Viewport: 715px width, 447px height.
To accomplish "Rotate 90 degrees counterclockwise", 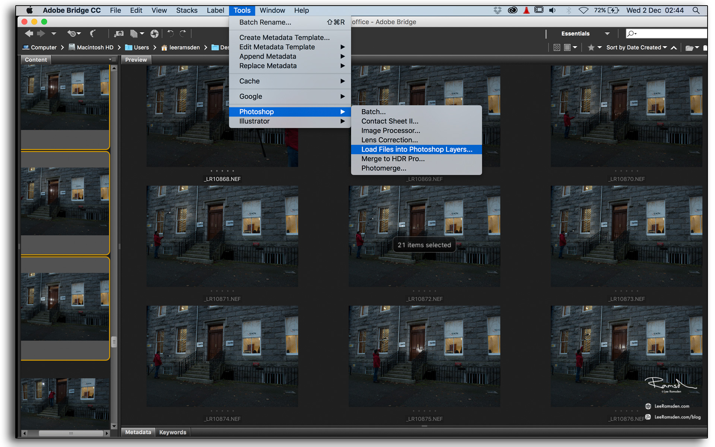I will point(171,34).
